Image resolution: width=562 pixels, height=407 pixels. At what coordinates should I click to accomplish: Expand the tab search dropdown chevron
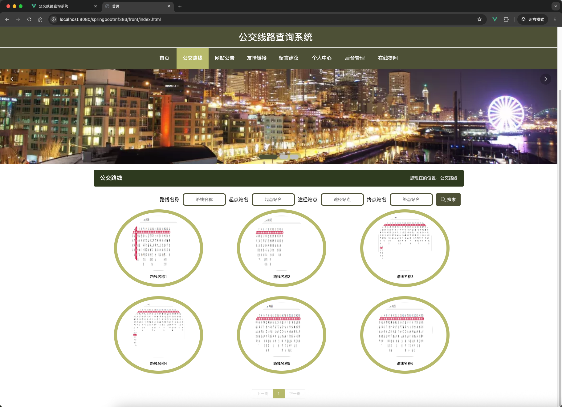556,6
